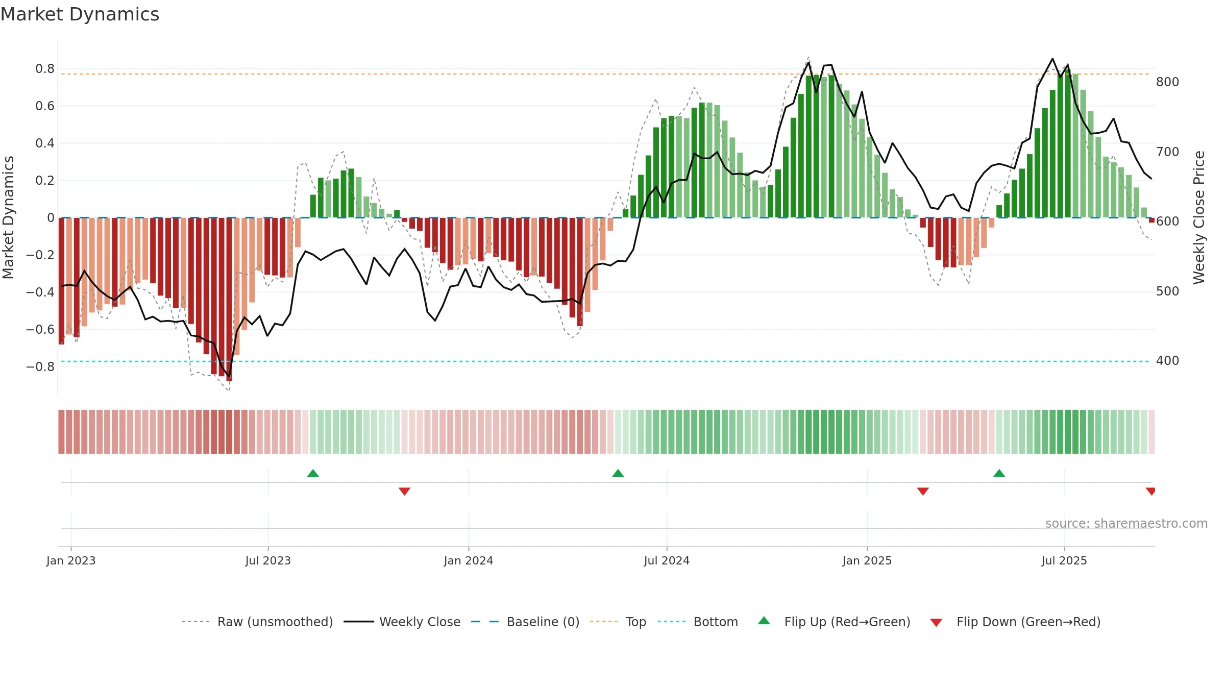1225x689 pixels.
Task: Toggle the Weekly Close legend entry
Action: point(402,622)
